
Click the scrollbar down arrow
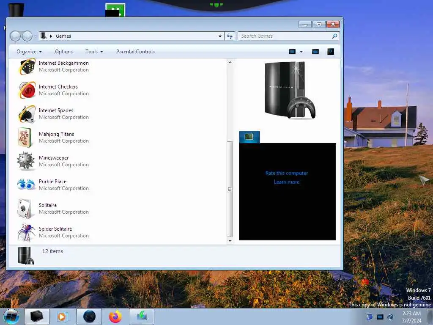pyautogui.click(x=230, y=241)
